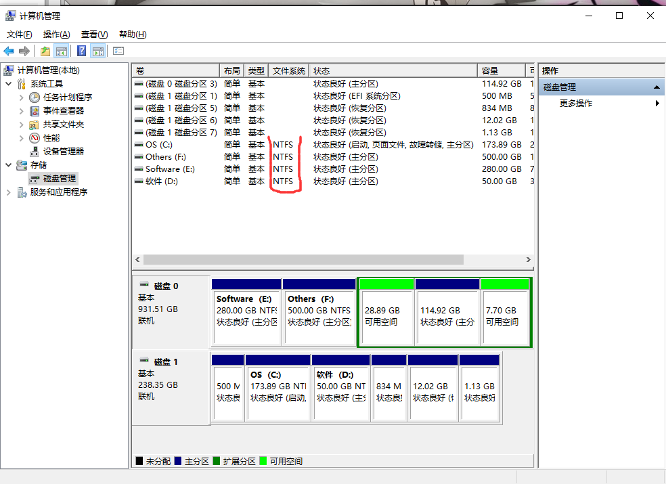Image resolution: width=666 pixels, height=484 pixels.
Task: Click volume icon for Software (E:) row
Action: point(139,169)
